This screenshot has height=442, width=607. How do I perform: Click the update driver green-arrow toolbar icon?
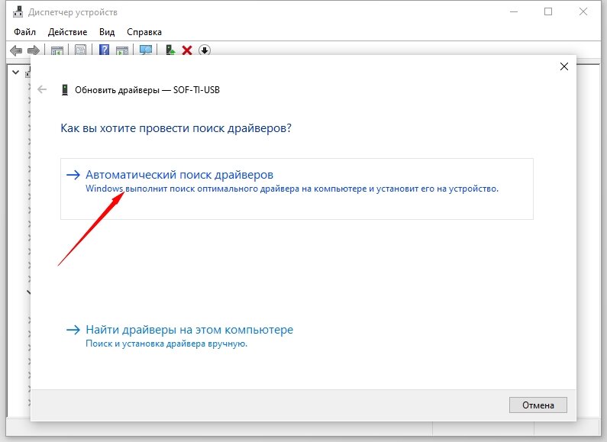[170, 50]
